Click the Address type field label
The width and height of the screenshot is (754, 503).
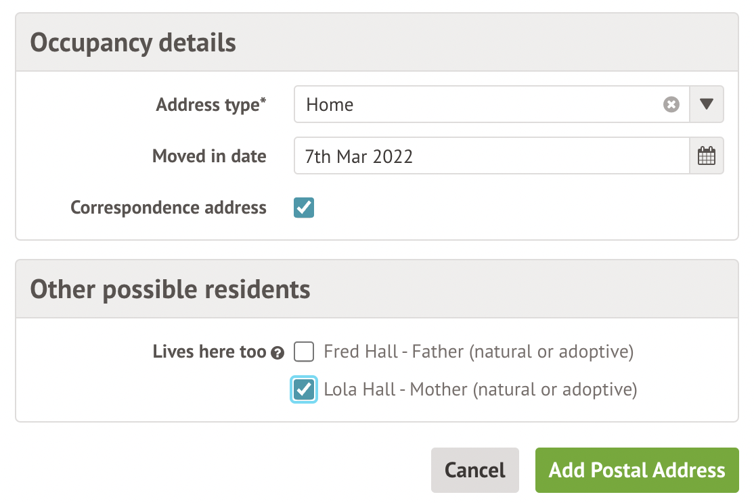tap(207, 105)
